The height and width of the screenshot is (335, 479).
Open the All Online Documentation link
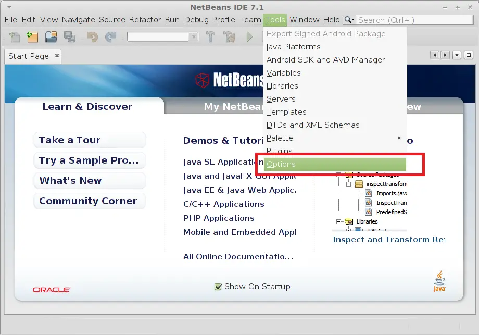[x=238, y=257]
